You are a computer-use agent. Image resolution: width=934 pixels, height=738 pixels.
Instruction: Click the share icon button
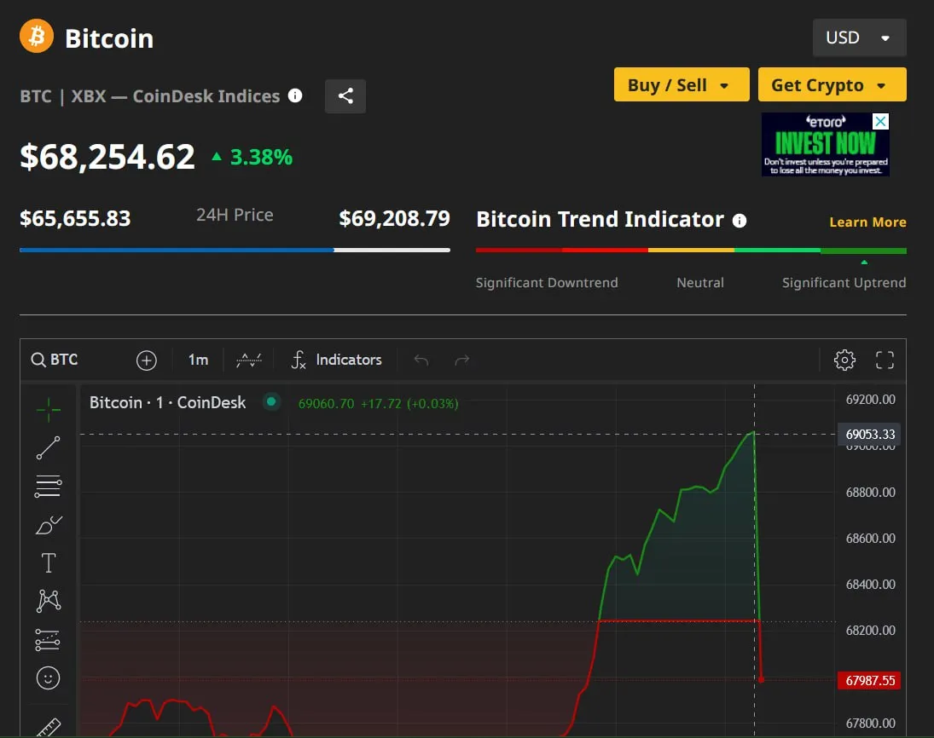tap(345, 95)
